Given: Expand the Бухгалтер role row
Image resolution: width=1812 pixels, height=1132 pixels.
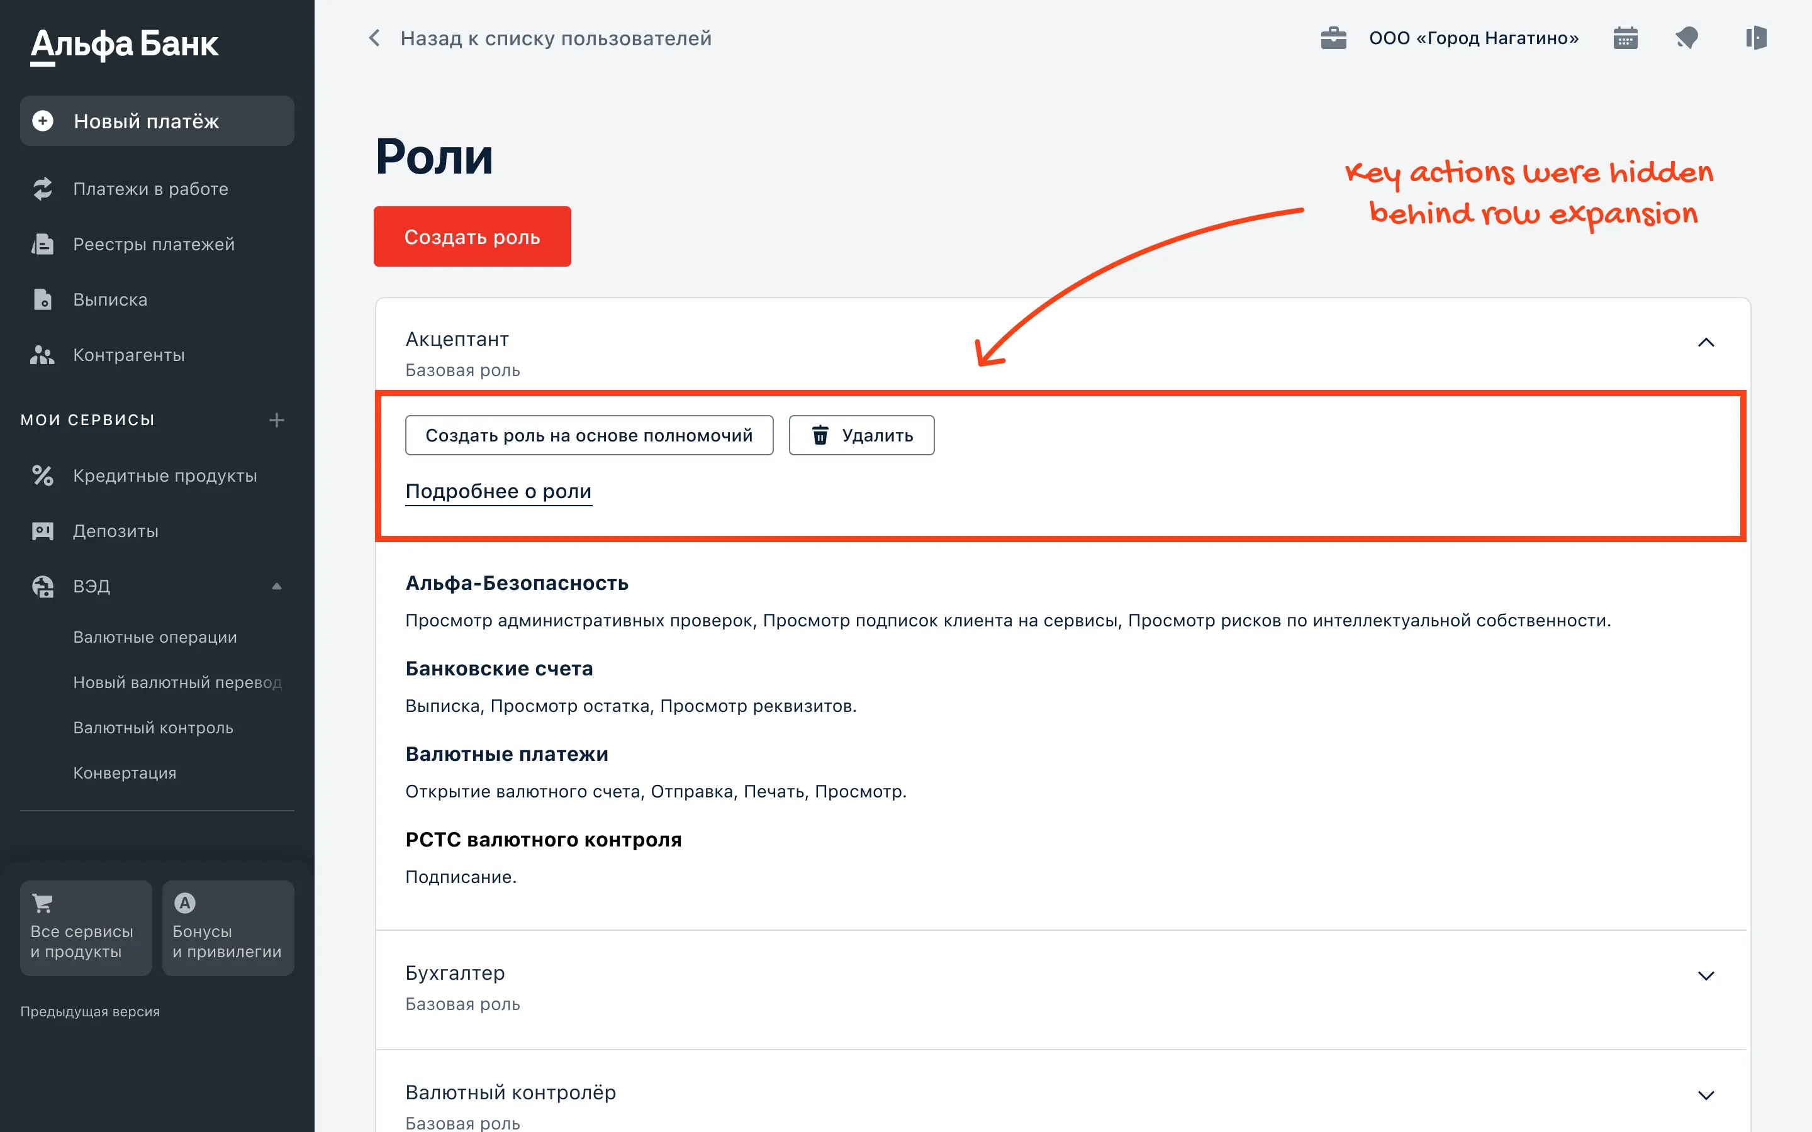Looking at the screenshot, I should (1706, 975).
